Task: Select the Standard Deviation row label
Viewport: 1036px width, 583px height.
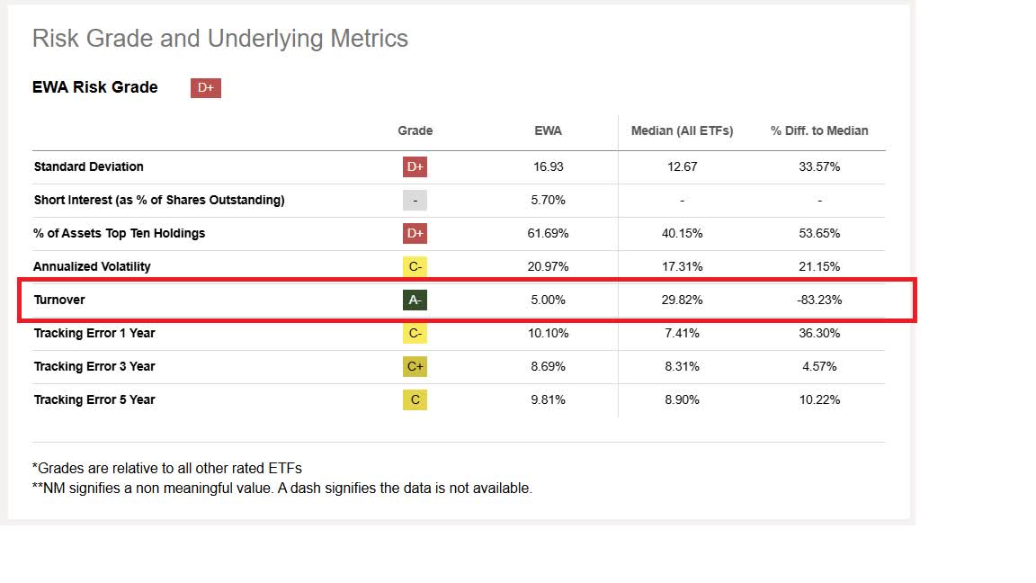Action: click(88, 166)
